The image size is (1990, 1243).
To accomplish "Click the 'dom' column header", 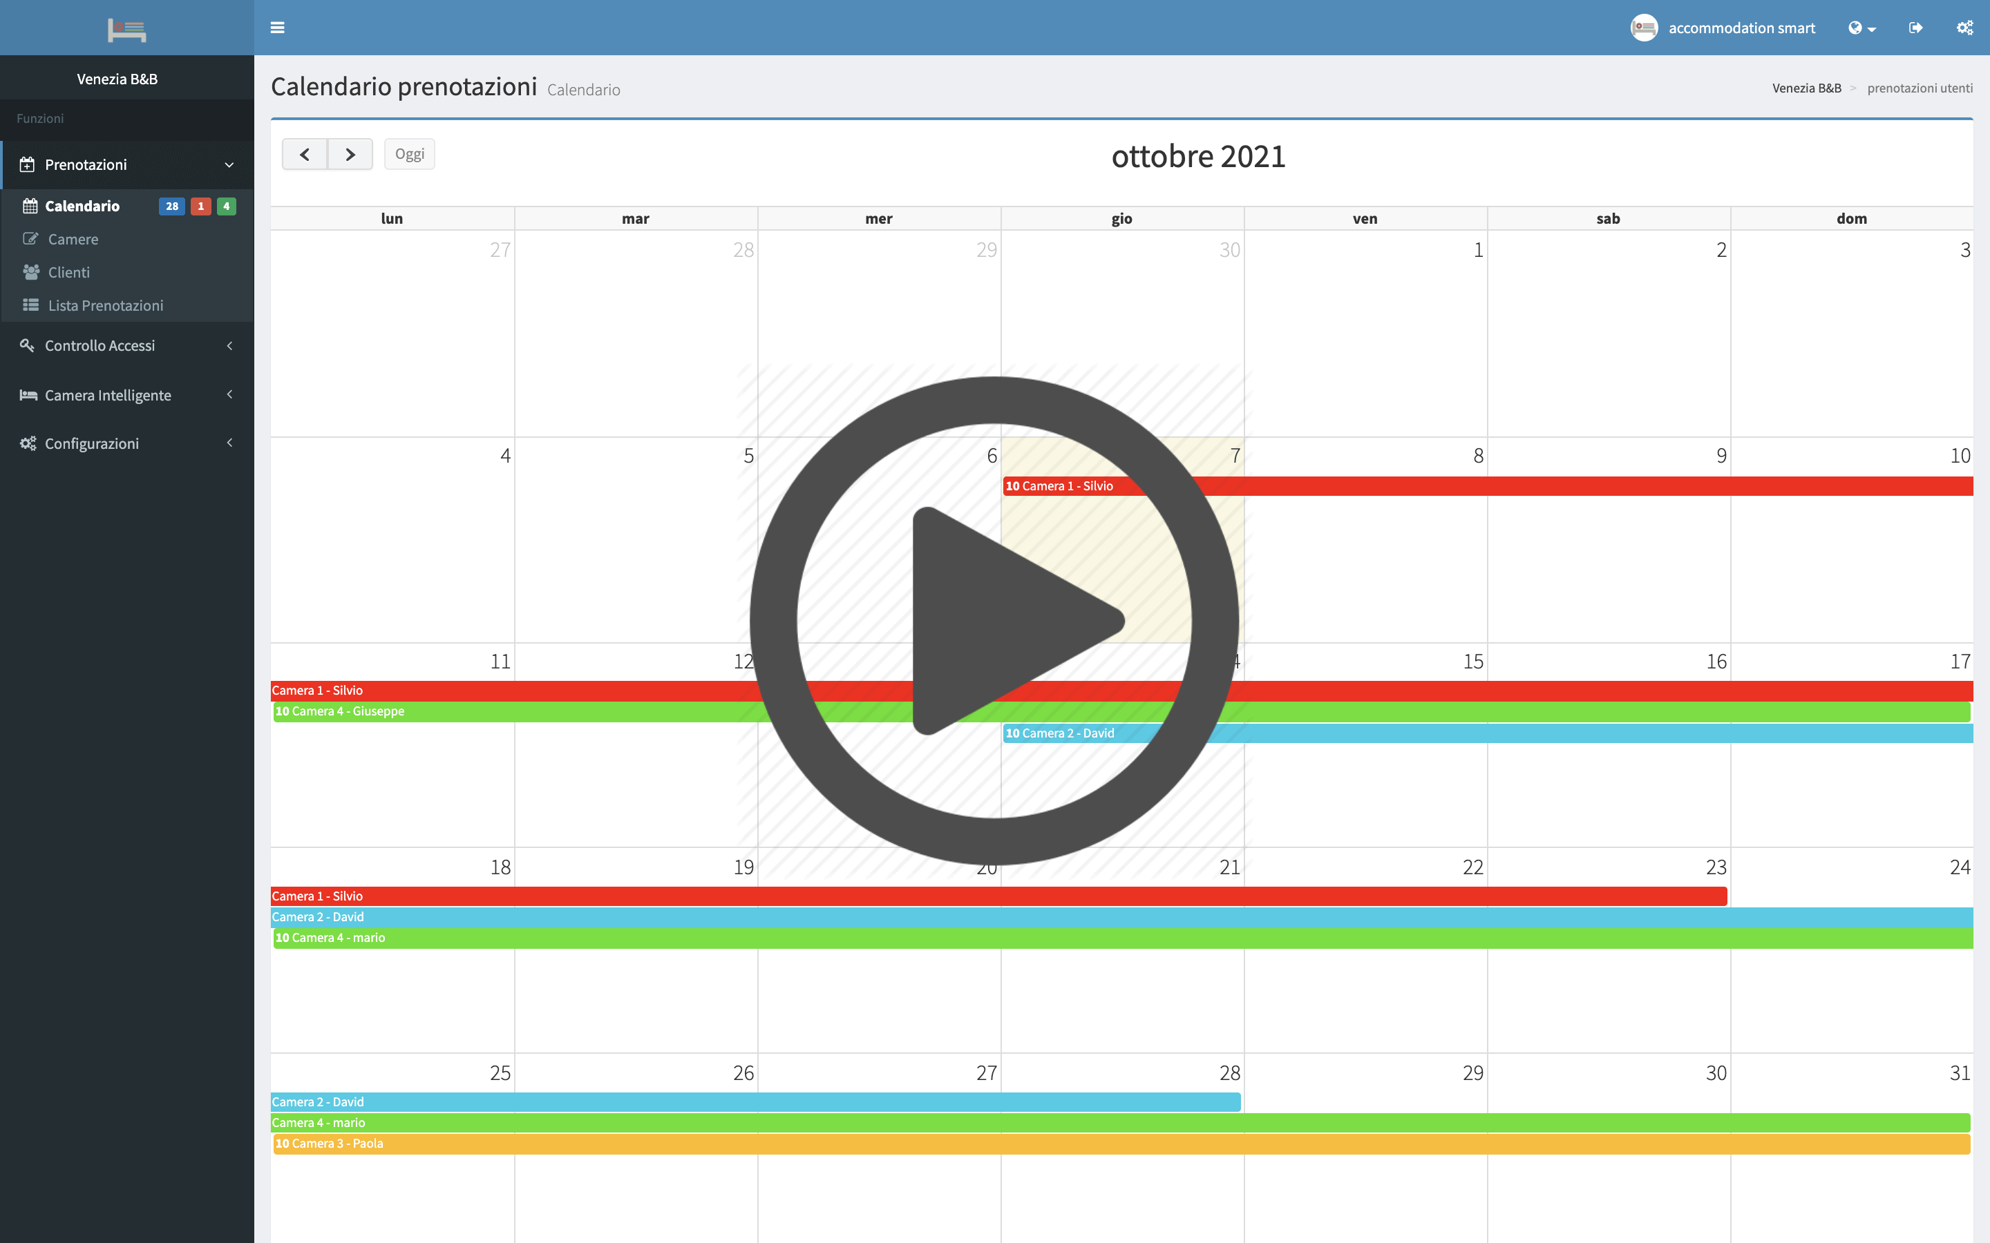I will (x=1851, y=219).
